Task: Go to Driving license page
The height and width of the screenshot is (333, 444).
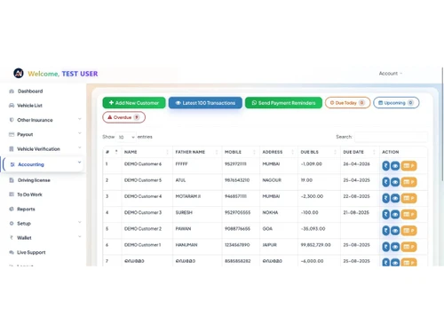Action: 34,180
